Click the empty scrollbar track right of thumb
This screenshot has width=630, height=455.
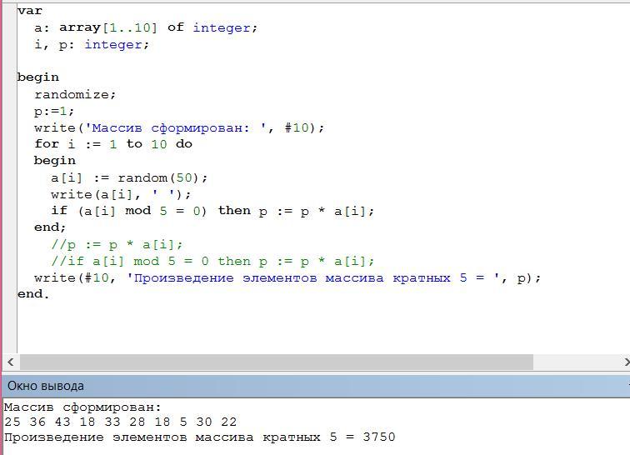[575, 362]
